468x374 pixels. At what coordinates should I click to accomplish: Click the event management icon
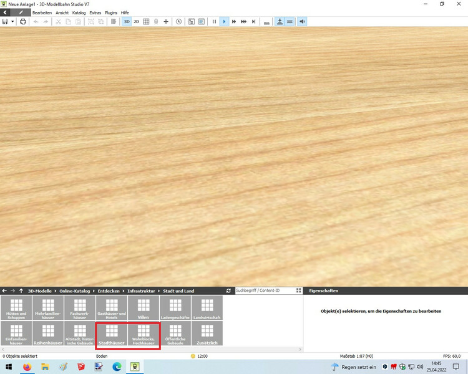(x=192, y=21)
